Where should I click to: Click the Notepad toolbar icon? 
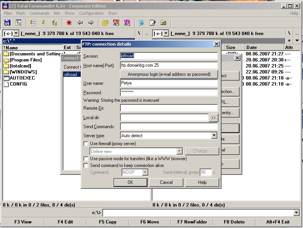(x=152, y=23)
